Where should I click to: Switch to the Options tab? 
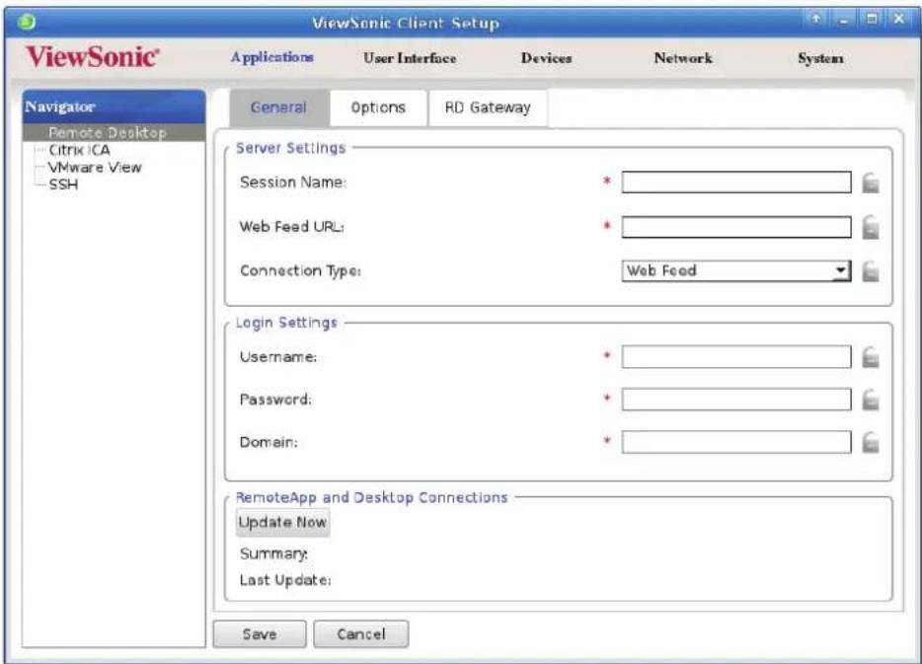pos(378,109)
